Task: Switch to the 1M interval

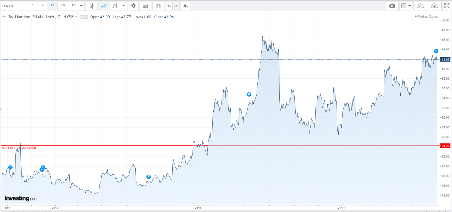Action: click(x=63, y=6)
